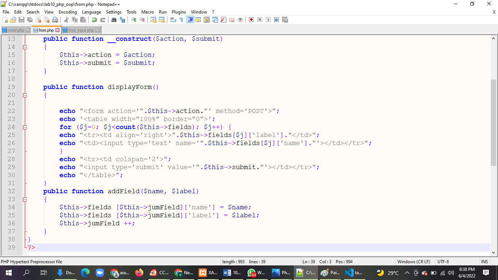Save all open files
Image resolution: width=498 pixels, height=280 pixels.
tap(30, 20)
